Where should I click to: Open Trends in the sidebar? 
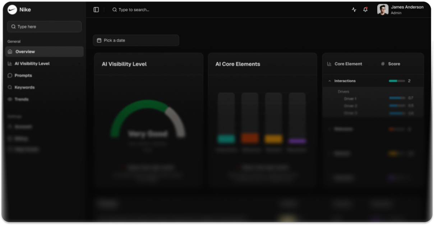(x=21, y=99)
